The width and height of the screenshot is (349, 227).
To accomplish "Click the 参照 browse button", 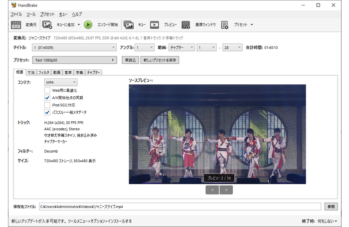I will point(331,206).
